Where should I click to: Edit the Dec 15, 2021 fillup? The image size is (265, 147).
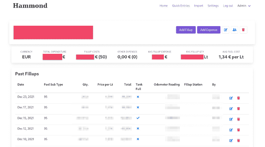pyautogui.click(x=231, y=119)
